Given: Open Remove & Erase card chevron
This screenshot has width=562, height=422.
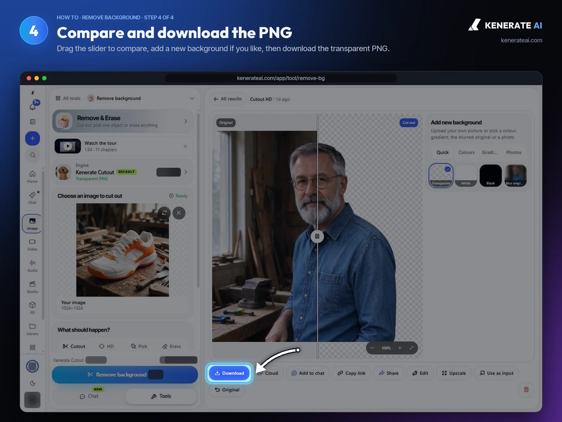Looking at the screenshot, I should coord(186,121).
